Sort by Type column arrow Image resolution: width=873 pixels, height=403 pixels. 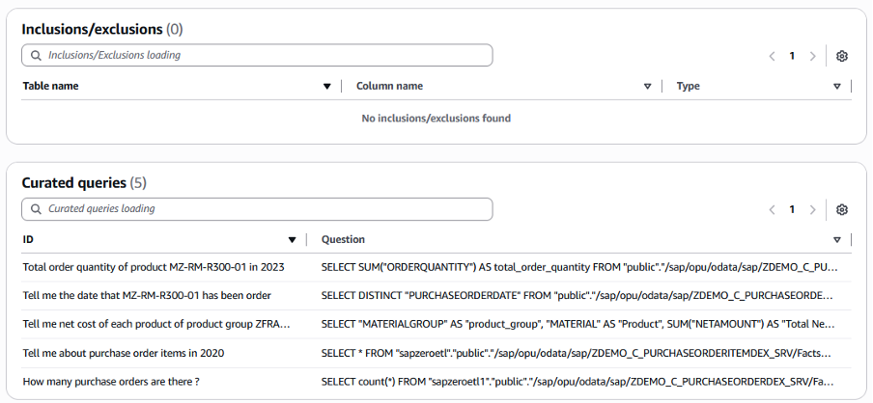(x=836, y=87)
